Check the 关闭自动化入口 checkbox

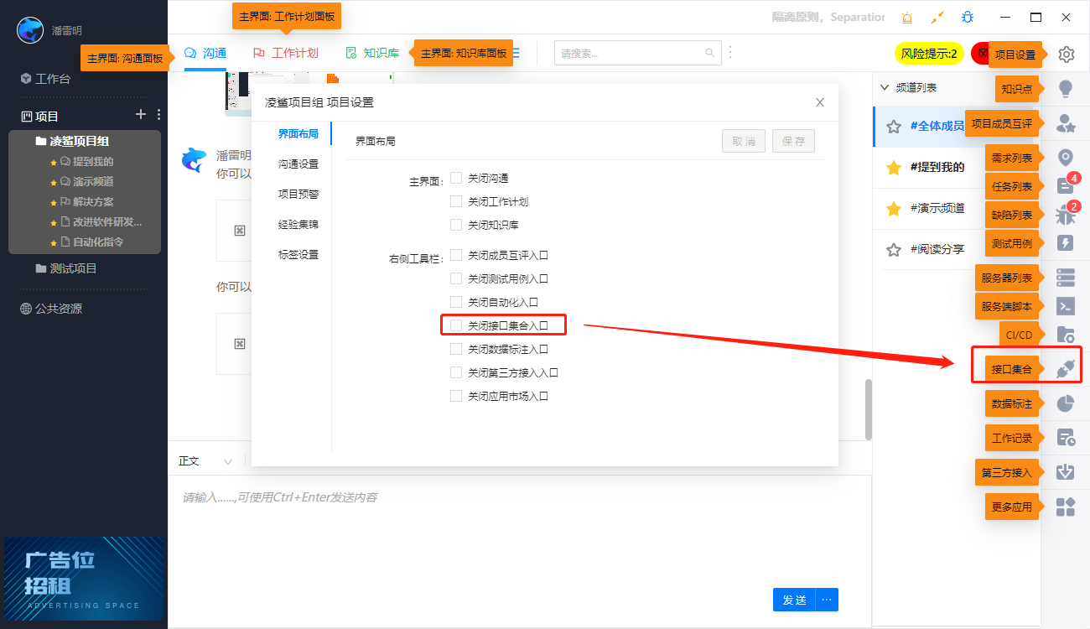point(456,302)
